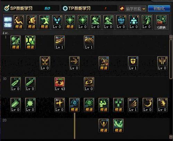
Task: Select the gold crescent moon skill icon
Action: [x=148, y=105]
